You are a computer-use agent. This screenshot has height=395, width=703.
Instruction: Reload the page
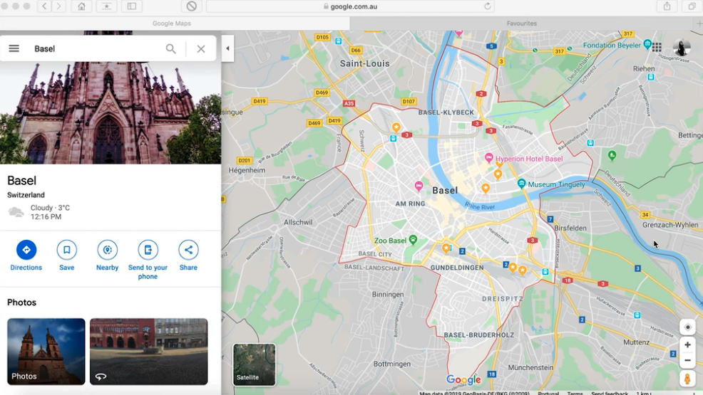488,6
